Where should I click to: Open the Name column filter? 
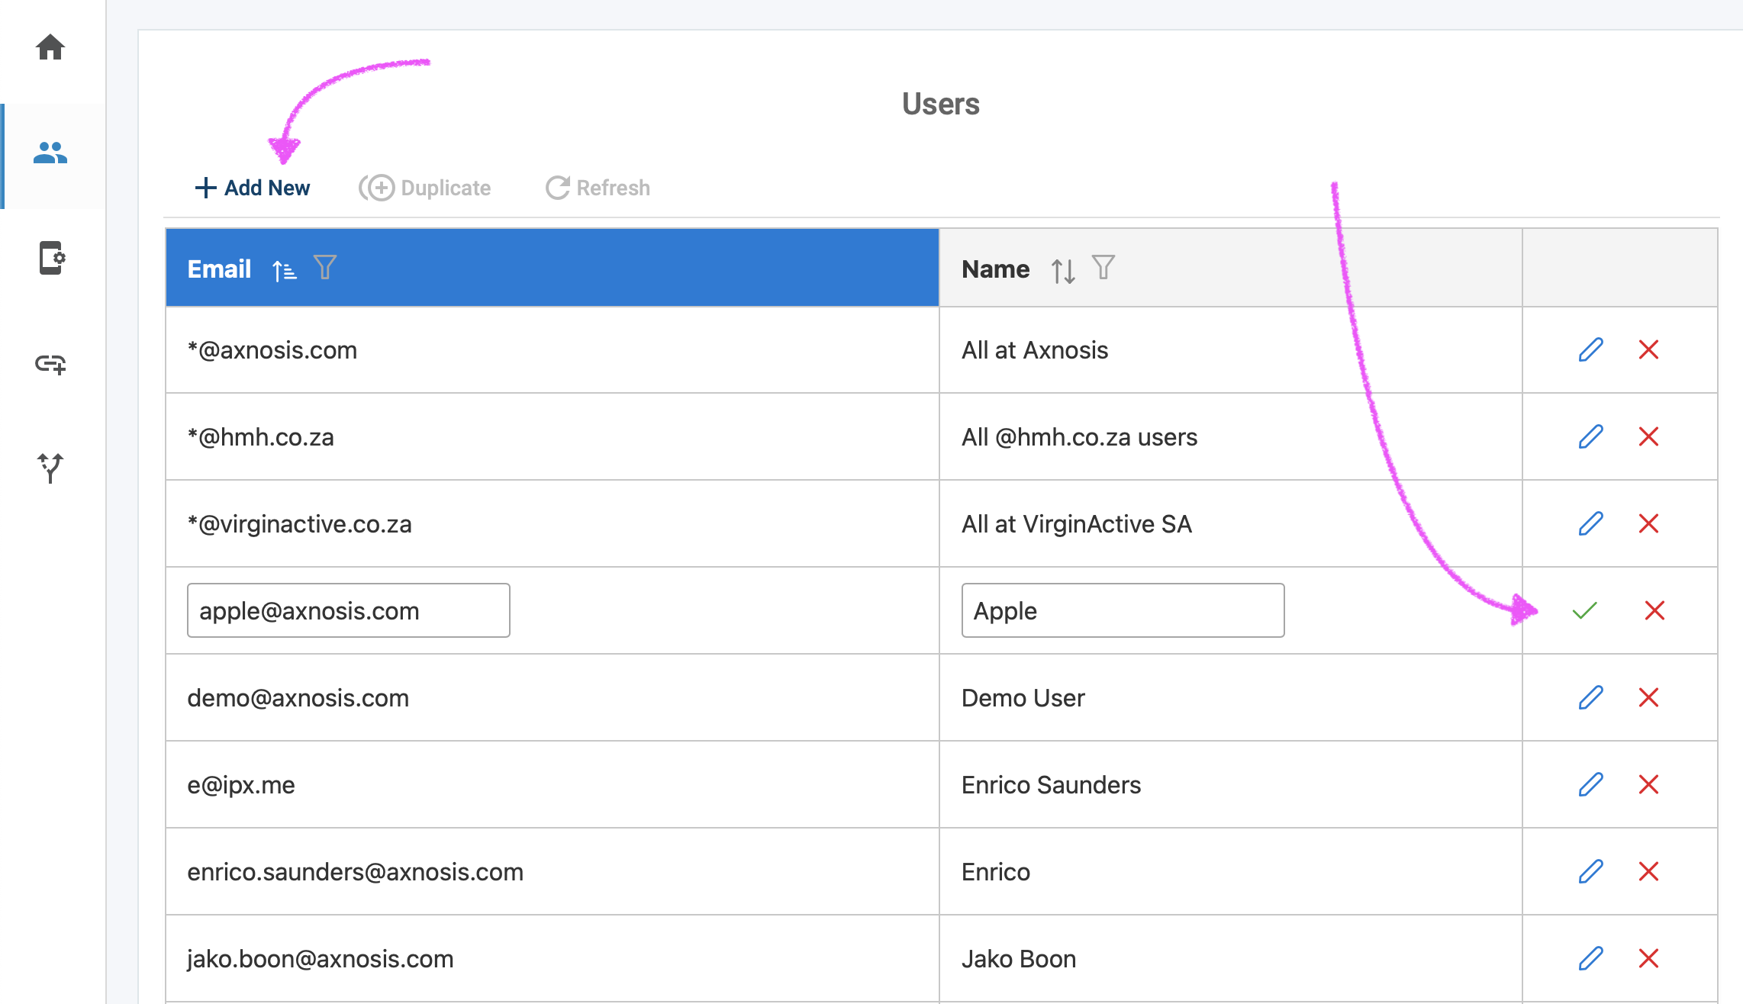coord(1103,268)
